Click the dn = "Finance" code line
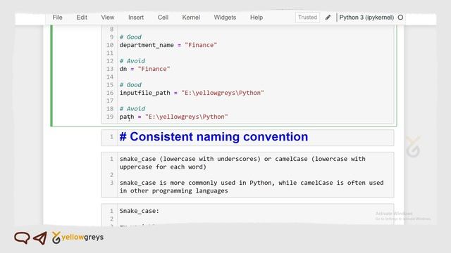This screenshot has width=451, height=253. (144, 69)
